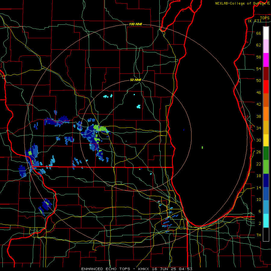Image resolution: width=271 pixels, height=271 pixels.
Task: Click the navy blue legend swatch
Action: pyautogui.click(x=266, y=180)
